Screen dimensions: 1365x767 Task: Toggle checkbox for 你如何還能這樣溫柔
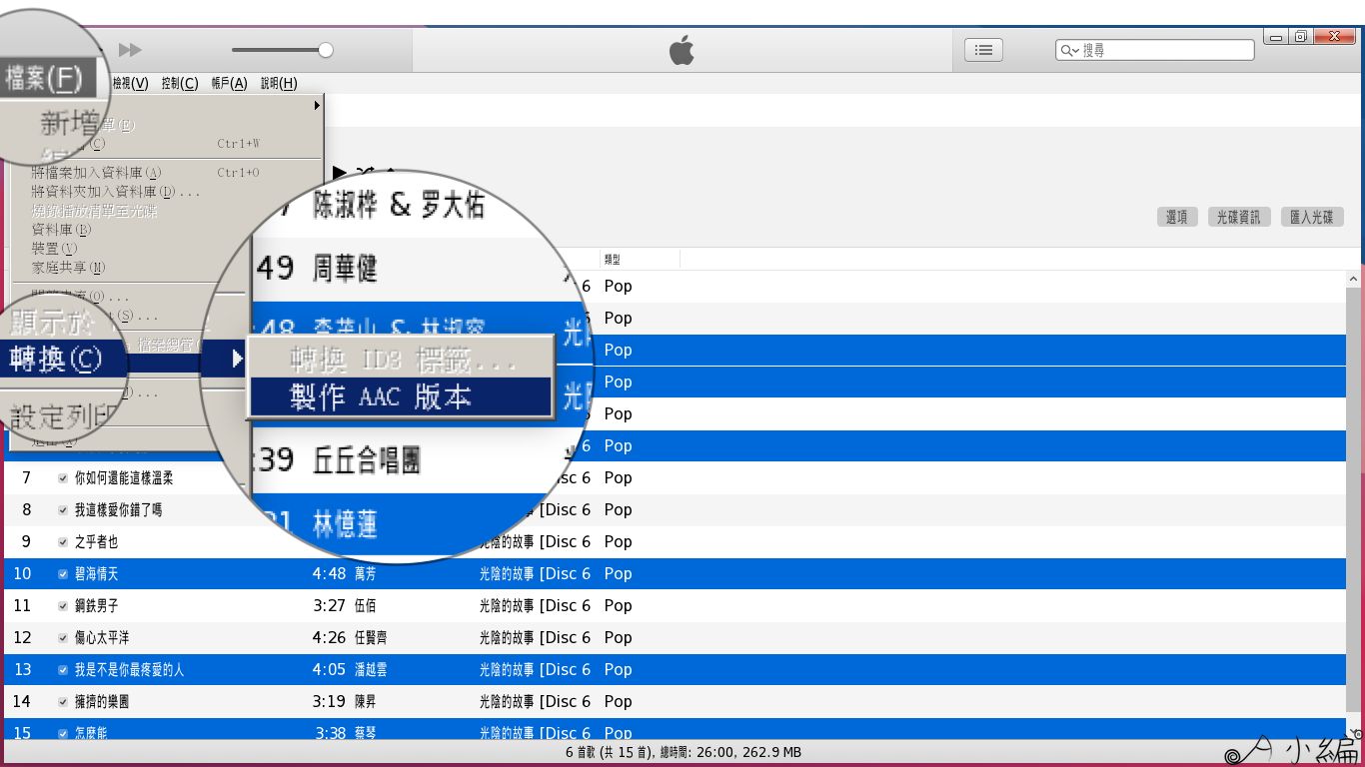pos(63,478)
